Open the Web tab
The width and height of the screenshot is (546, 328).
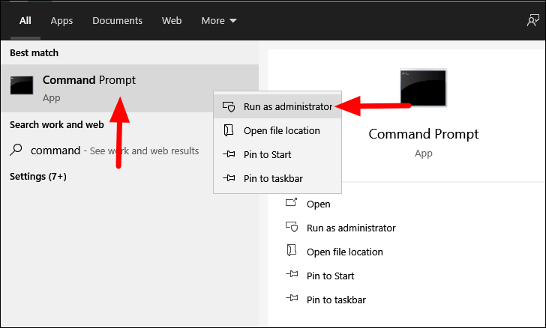coord(172,20)
